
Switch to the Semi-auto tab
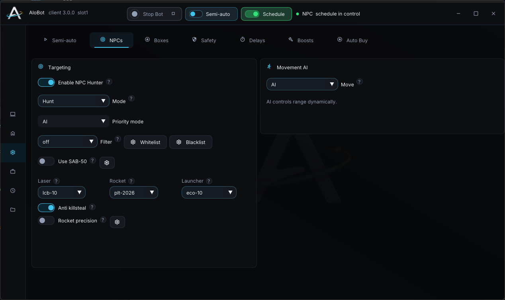click(x=60, y=40)
